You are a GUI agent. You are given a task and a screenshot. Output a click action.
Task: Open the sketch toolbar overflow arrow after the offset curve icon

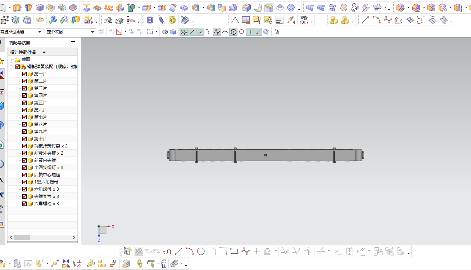point(276,251)
